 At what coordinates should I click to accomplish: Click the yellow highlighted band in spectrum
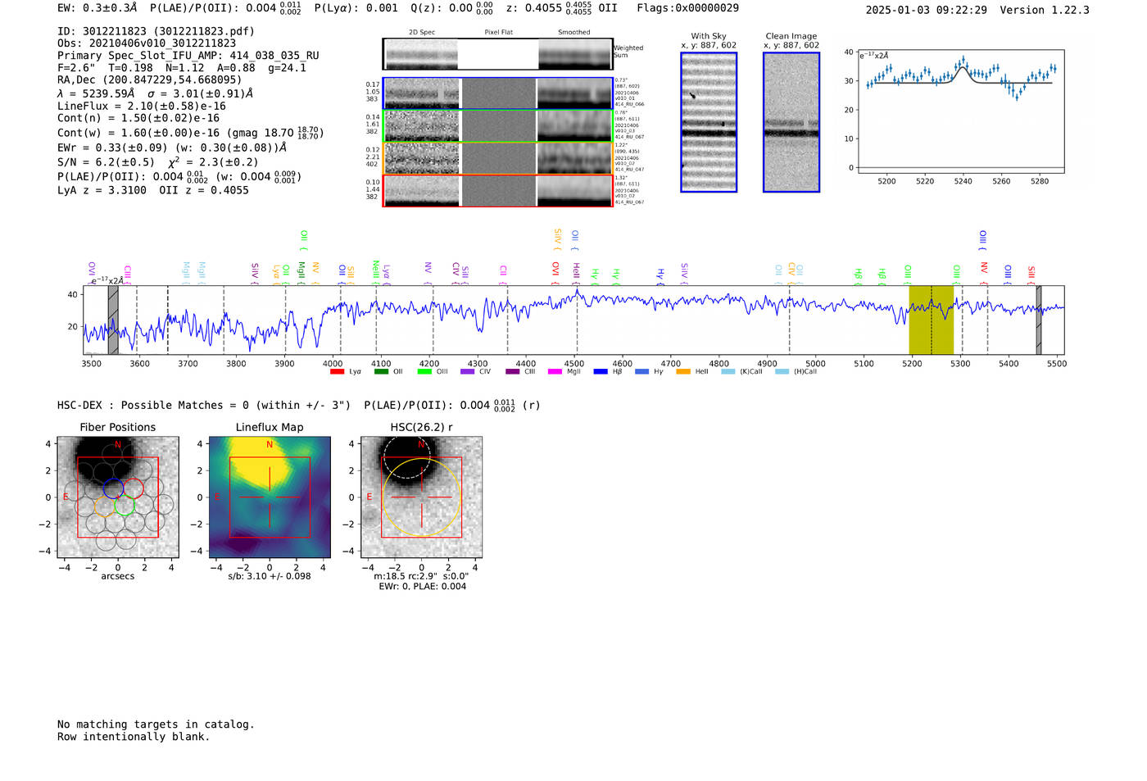(931, 320)
